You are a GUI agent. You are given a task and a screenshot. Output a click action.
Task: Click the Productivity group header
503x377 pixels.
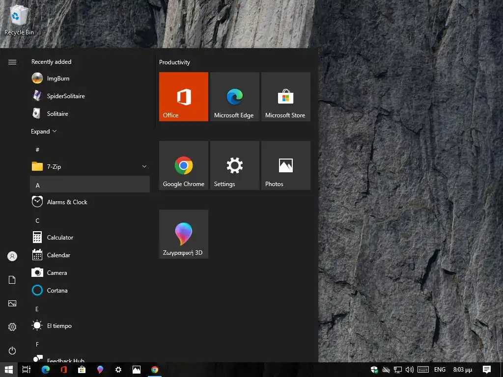pyautogui.click(x=174, y=62)
